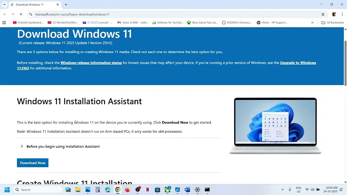Open Chrome three-dot menu
This screenshot has height=195, width=347.
(x=342, y=14)
